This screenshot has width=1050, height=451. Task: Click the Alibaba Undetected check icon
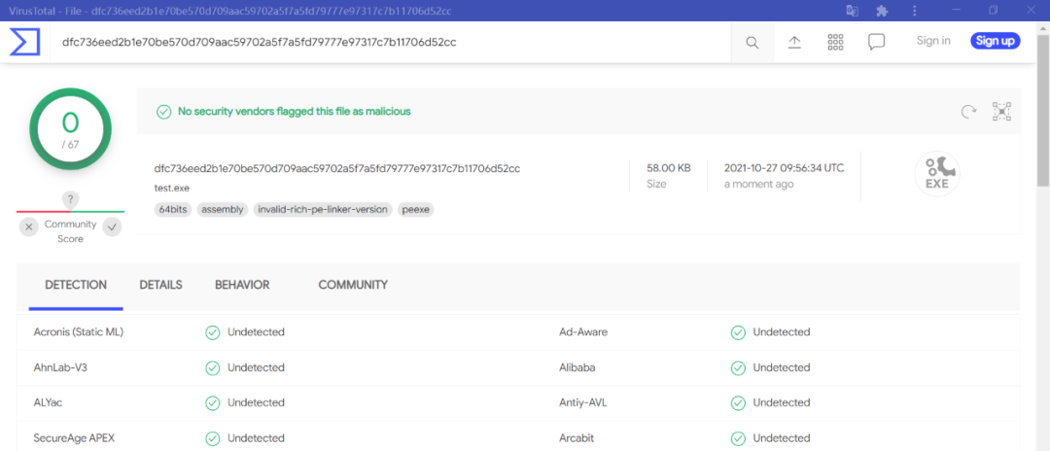(x=738, y=367)
